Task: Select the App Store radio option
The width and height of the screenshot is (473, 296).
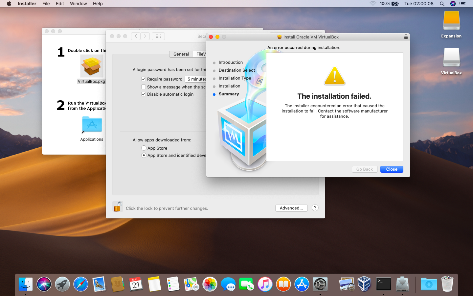Action: [x=144, y=148]
